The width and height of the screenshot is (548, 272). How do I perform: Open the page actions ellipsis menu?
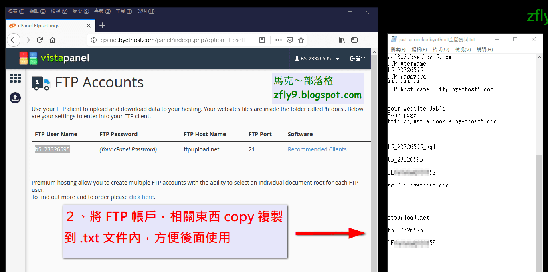tap(278, 40)
